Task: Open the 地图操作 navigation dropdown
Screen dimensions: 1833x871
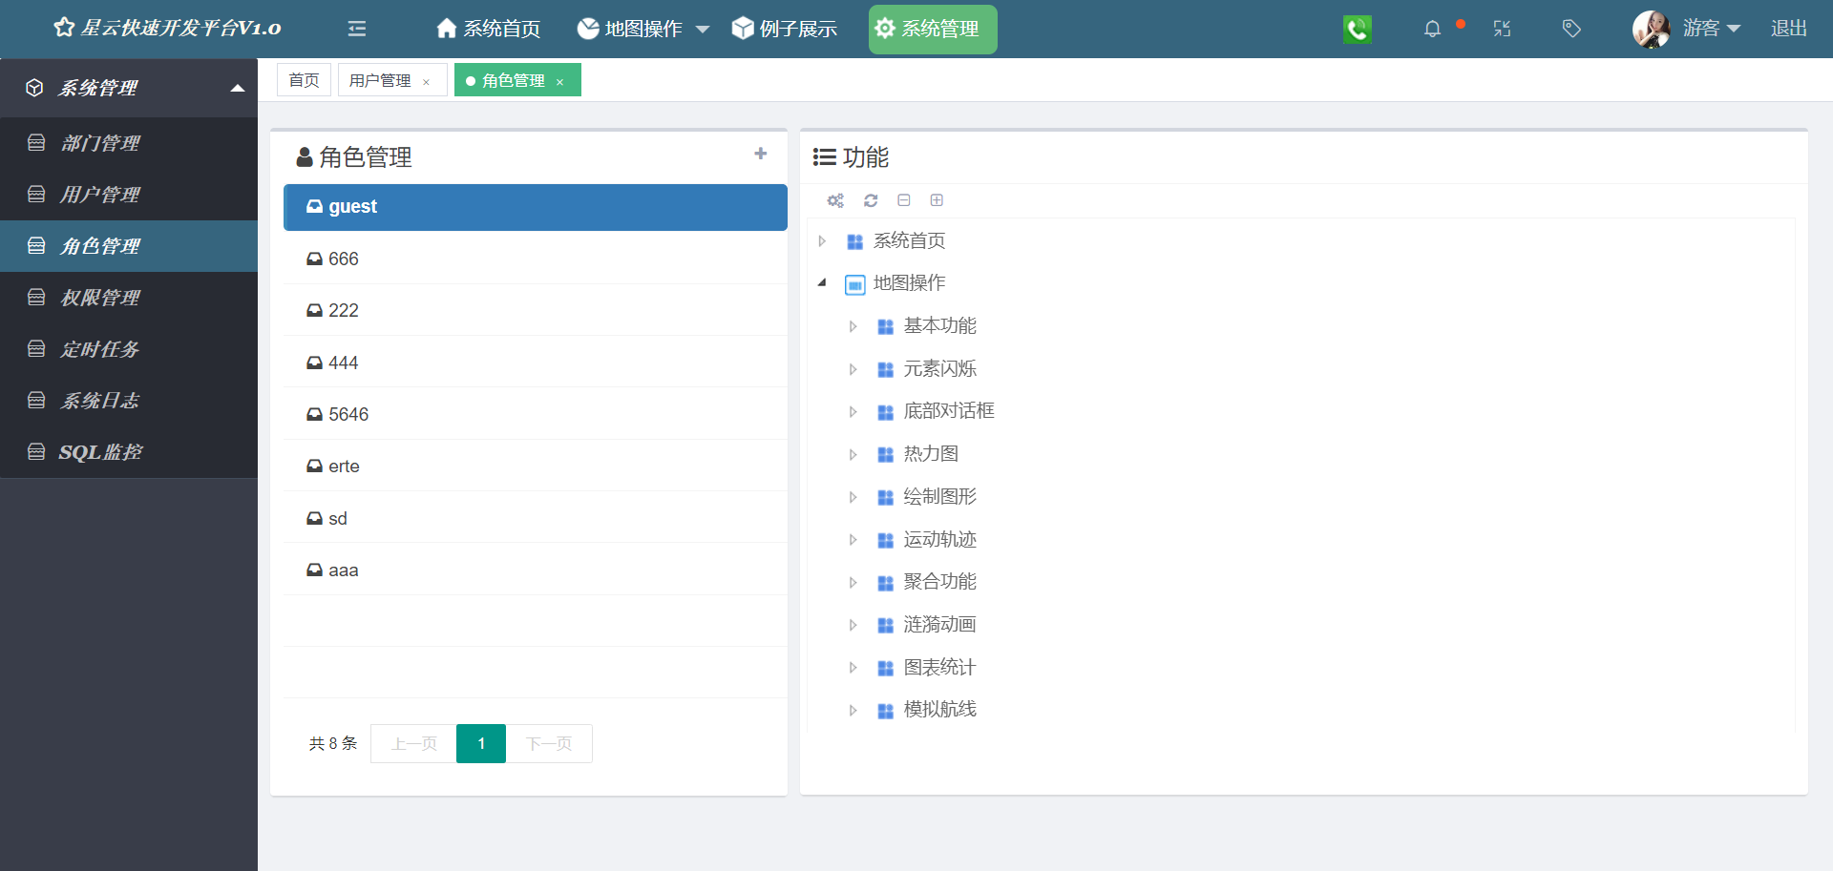Action: click(642, 29)
